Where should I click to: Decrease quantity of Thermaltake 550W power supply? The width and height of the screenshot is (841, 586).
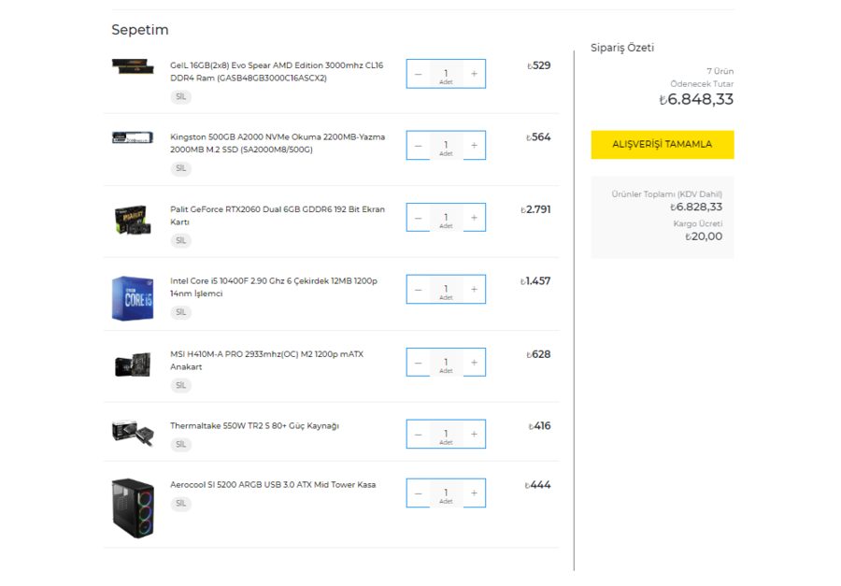coord(419,435)
